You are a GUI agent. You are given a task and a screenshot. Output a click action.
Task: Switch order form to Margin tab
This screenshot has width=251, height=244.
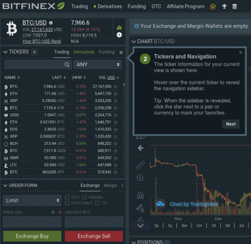[x=110, y=185]
